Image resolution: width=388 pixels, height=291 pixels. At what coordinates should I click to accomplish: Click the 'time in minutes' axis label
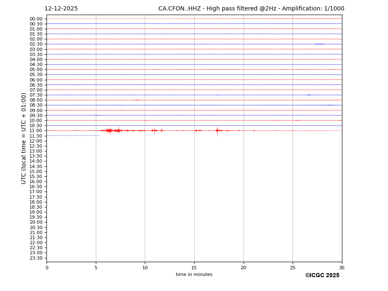194,275
